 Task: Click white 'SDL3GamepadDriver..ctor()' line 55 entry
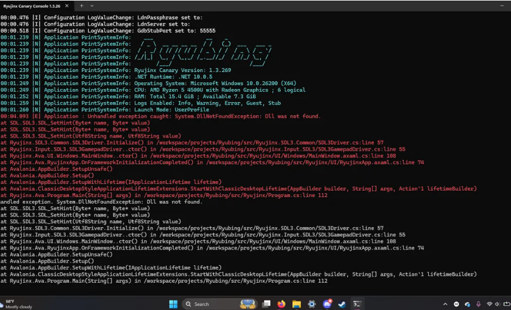[x=203, y=235]
